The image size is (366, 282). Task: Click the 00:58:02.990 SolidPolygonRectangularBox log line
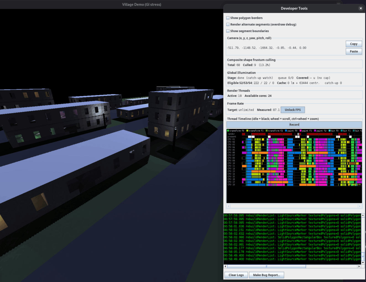[292, 237]
